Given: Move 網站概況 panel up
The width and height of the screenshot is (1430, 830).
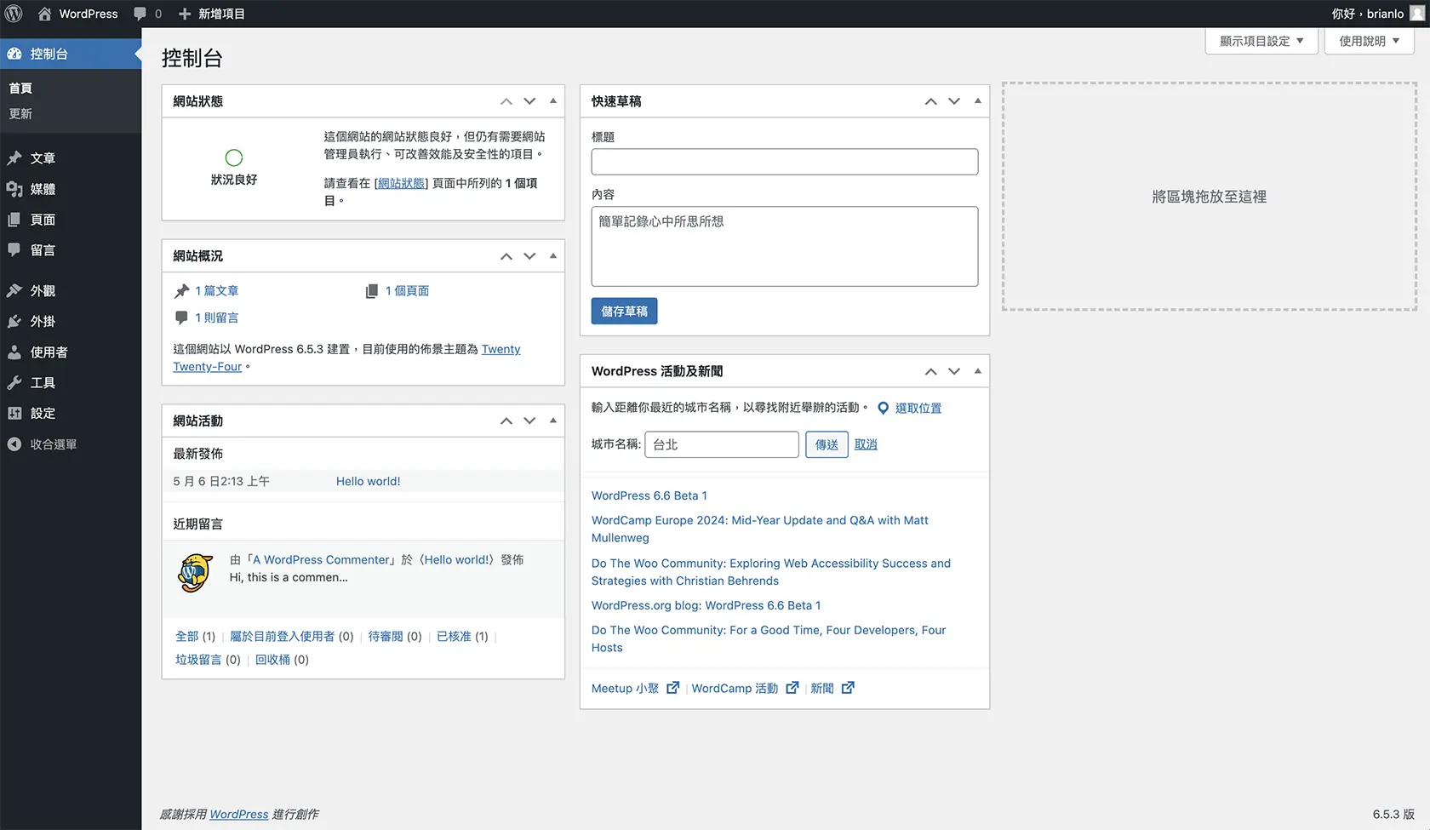Looking at the screenshot, I should tap(506, 256).
